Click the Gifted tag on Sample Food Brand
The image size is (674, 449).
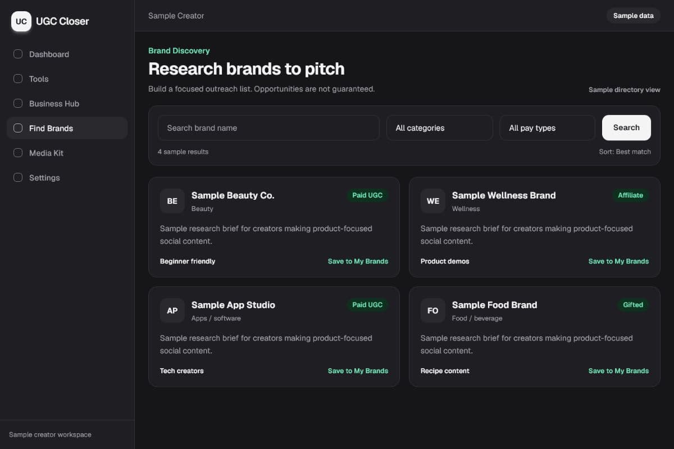pyautogui.click(x=633, y=305)
